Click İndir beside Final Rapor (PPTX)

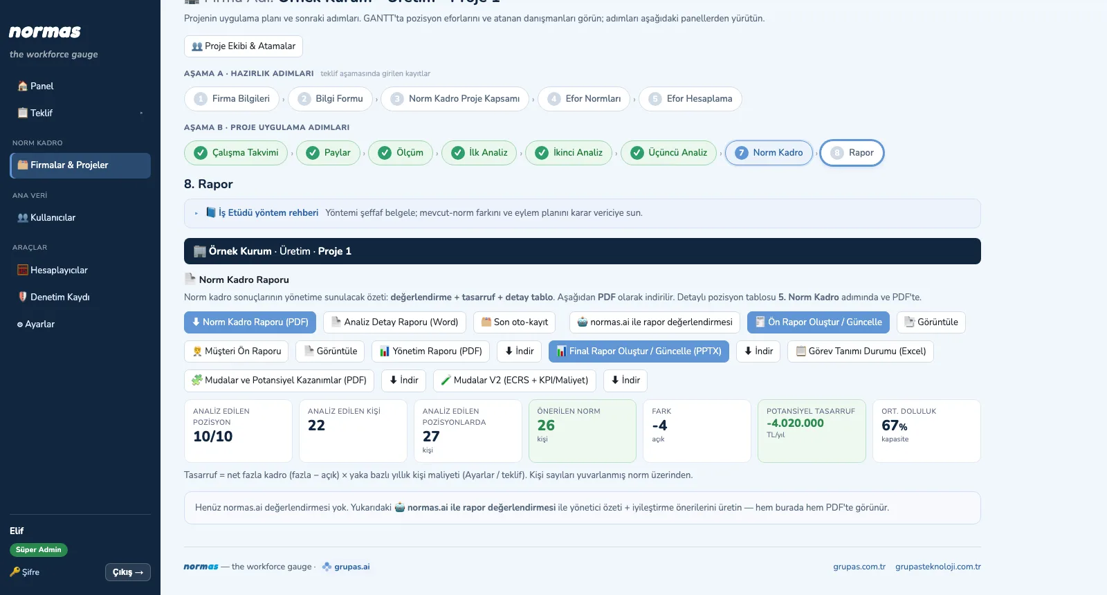(x=758, y=351)
